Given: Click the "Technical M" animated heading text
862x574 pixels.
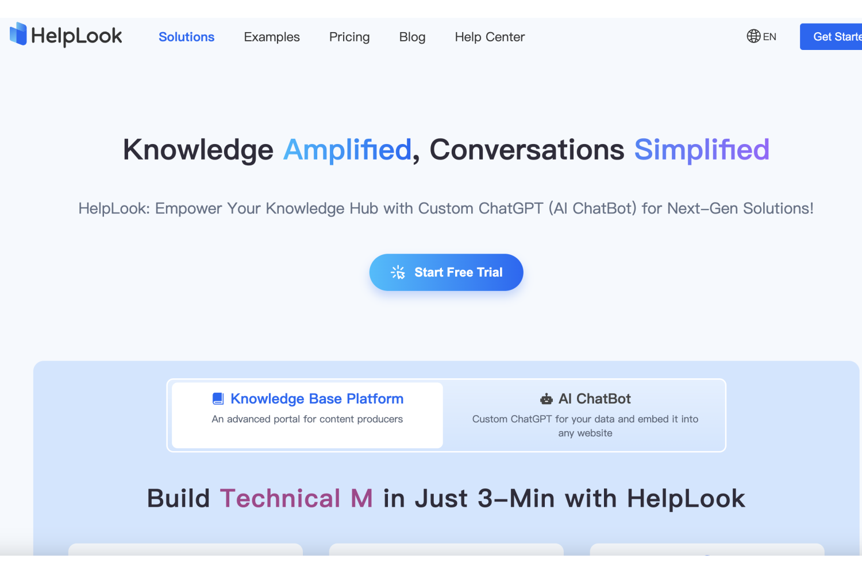Looking at the screenshot, I should 297,498.
